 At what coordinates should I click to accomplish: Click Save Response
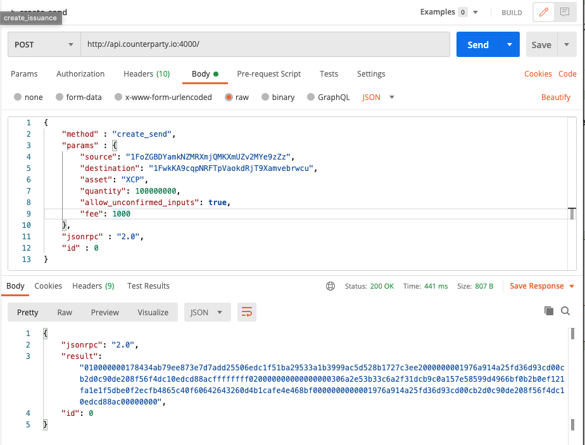[536, 286]
